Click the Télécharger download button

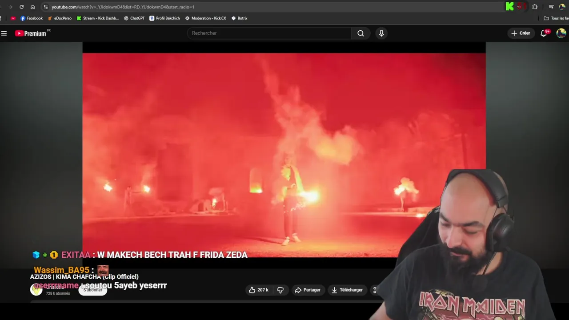[347, 290]
